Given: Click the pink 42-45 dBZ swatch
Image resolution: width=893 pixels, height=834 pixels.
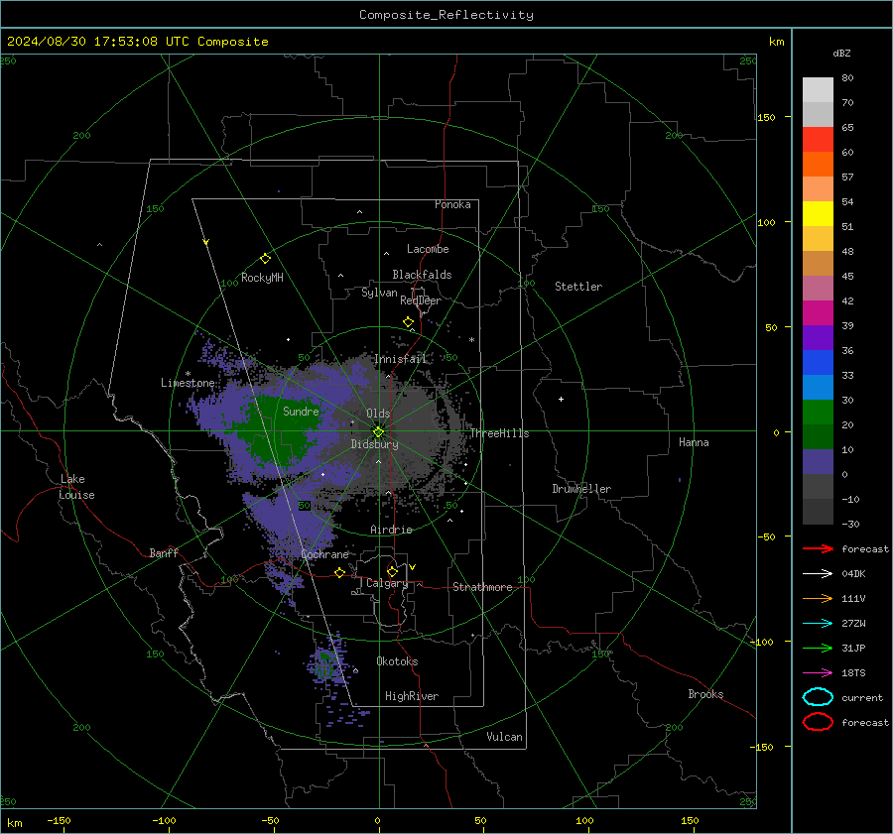Looking at the screenshot, I should tap(818, 289).
